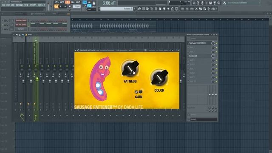Click the Cut scissors-style X icon
The image size is (272, 153).
(196, 8)
